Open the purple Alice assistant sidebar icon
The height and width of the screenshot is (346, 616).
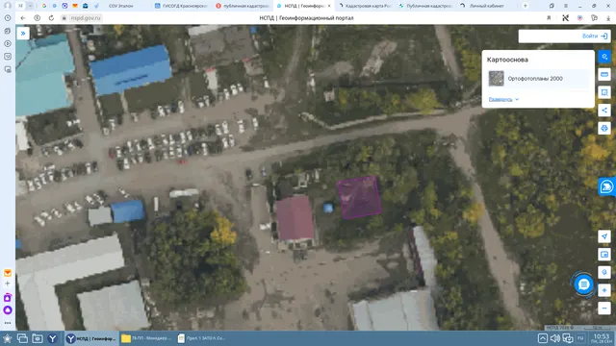(8, 310)
